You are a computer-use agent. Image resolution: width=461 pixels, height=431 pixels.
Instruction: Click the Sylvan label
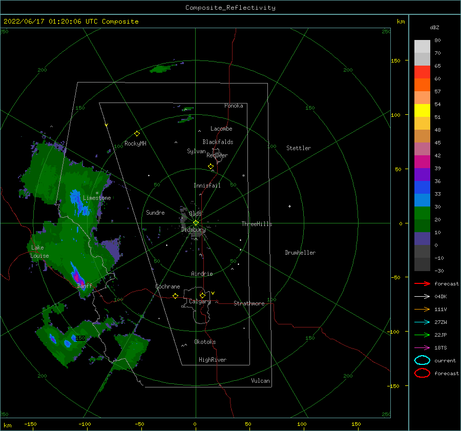pyautogui.click(x=196, y=151)
